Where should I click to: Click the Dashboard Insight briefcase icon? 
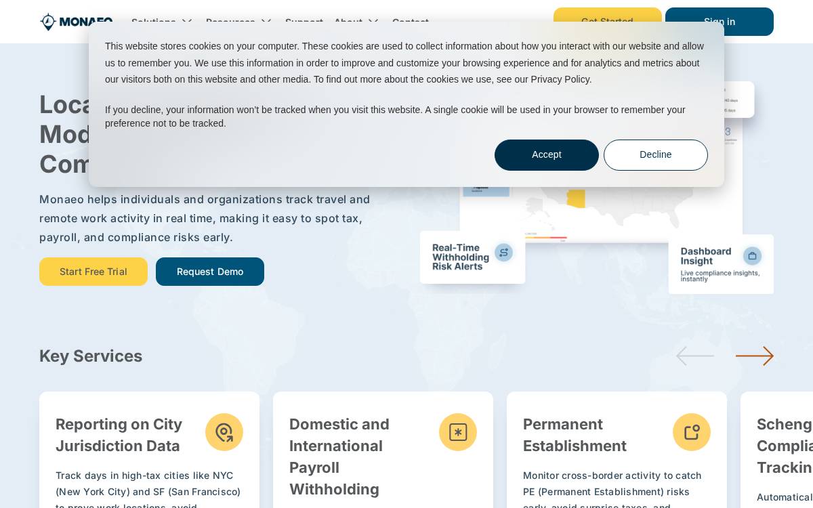tap(753, 256)
